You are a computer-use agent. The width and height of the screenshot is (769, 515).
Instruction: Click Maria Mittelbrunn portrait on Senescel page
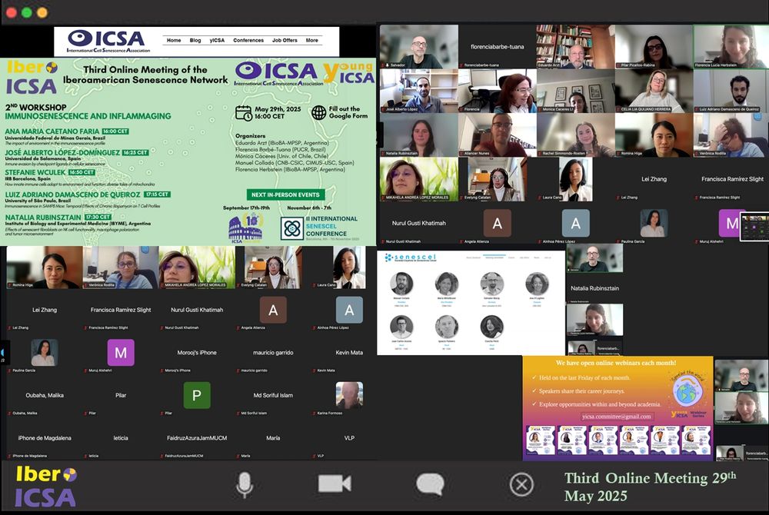(446, 283)
